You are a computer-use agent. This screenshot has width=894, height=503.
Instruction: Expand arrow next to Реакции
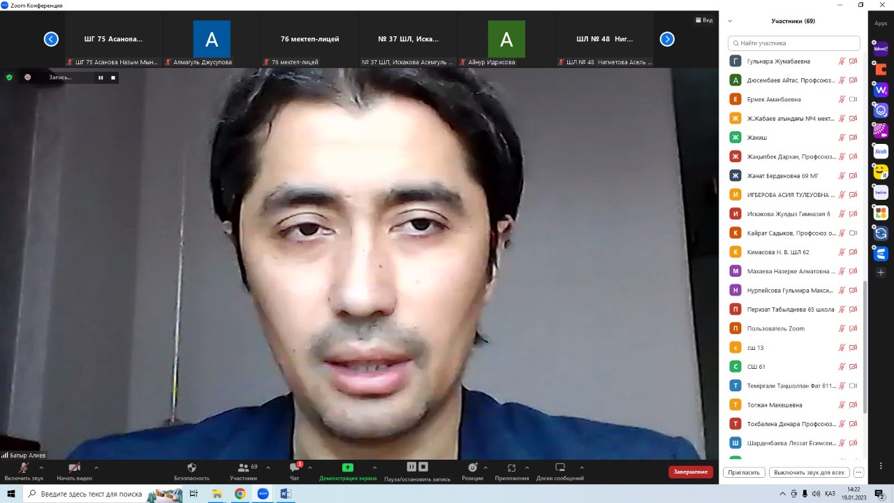pos(486,467)
